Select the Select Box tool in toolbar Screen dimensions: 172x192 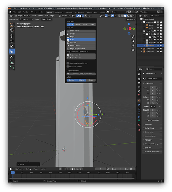pos(12,25)
